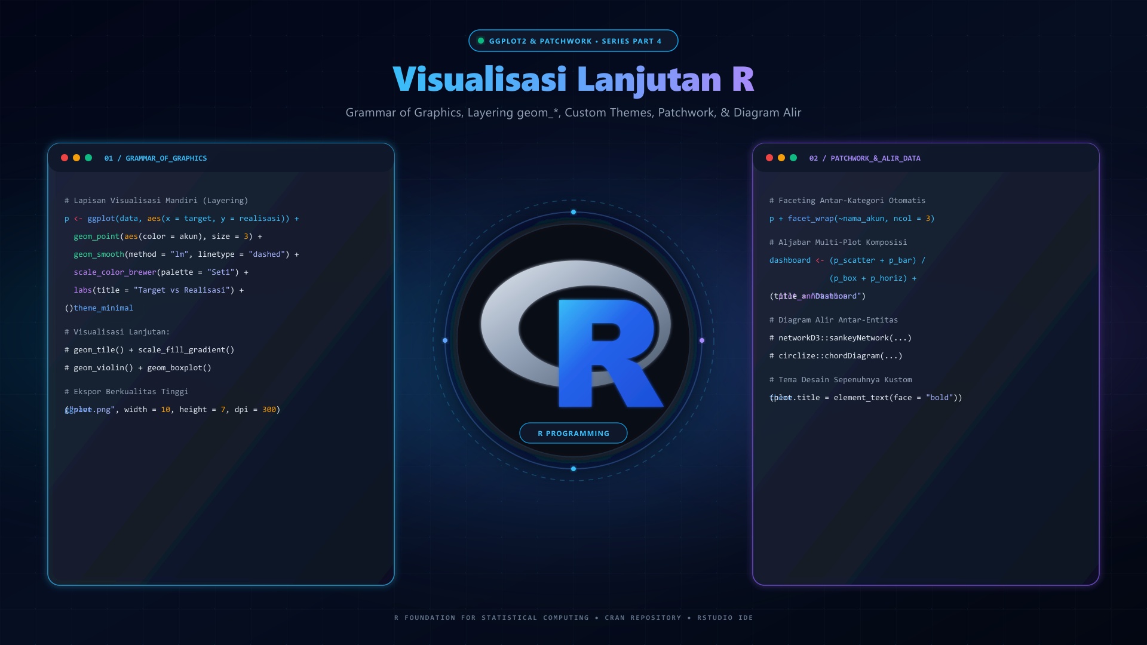Click the element_text(face = "bold") line

pos(866,398)
